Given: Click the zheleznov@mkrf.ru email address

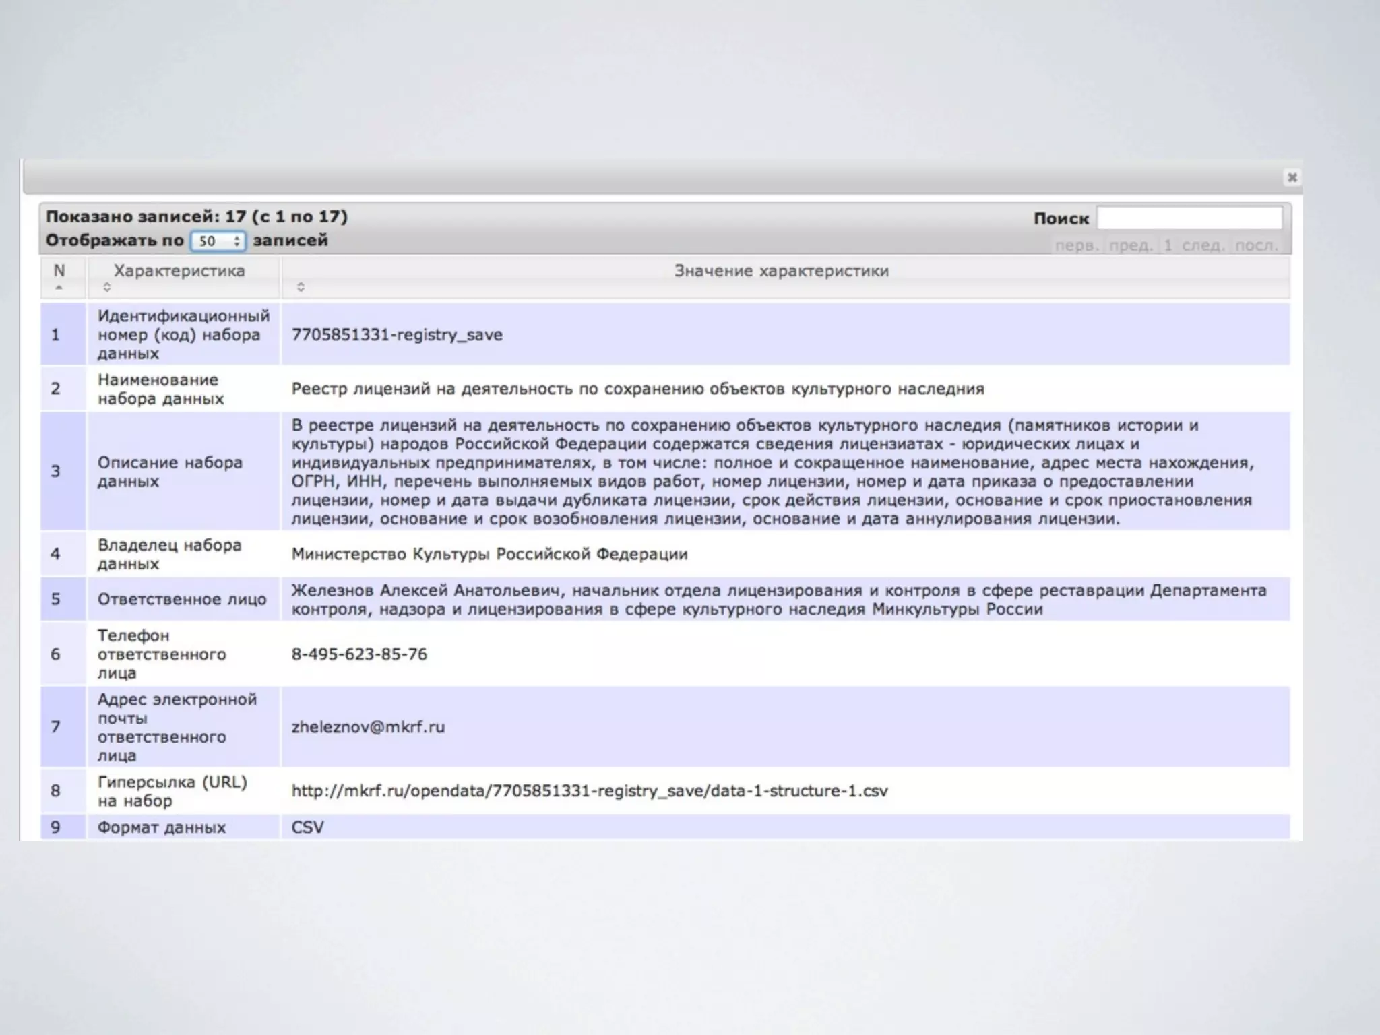Looking at the screenshot, I should pyautogui.click(x=368, y=727).
